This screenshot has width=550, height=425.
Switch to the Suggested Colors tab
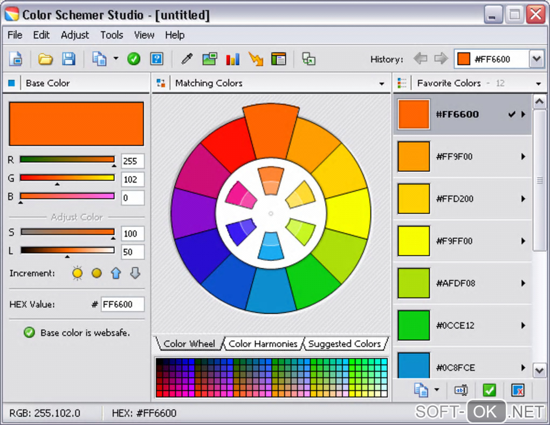tap(345, 343)
